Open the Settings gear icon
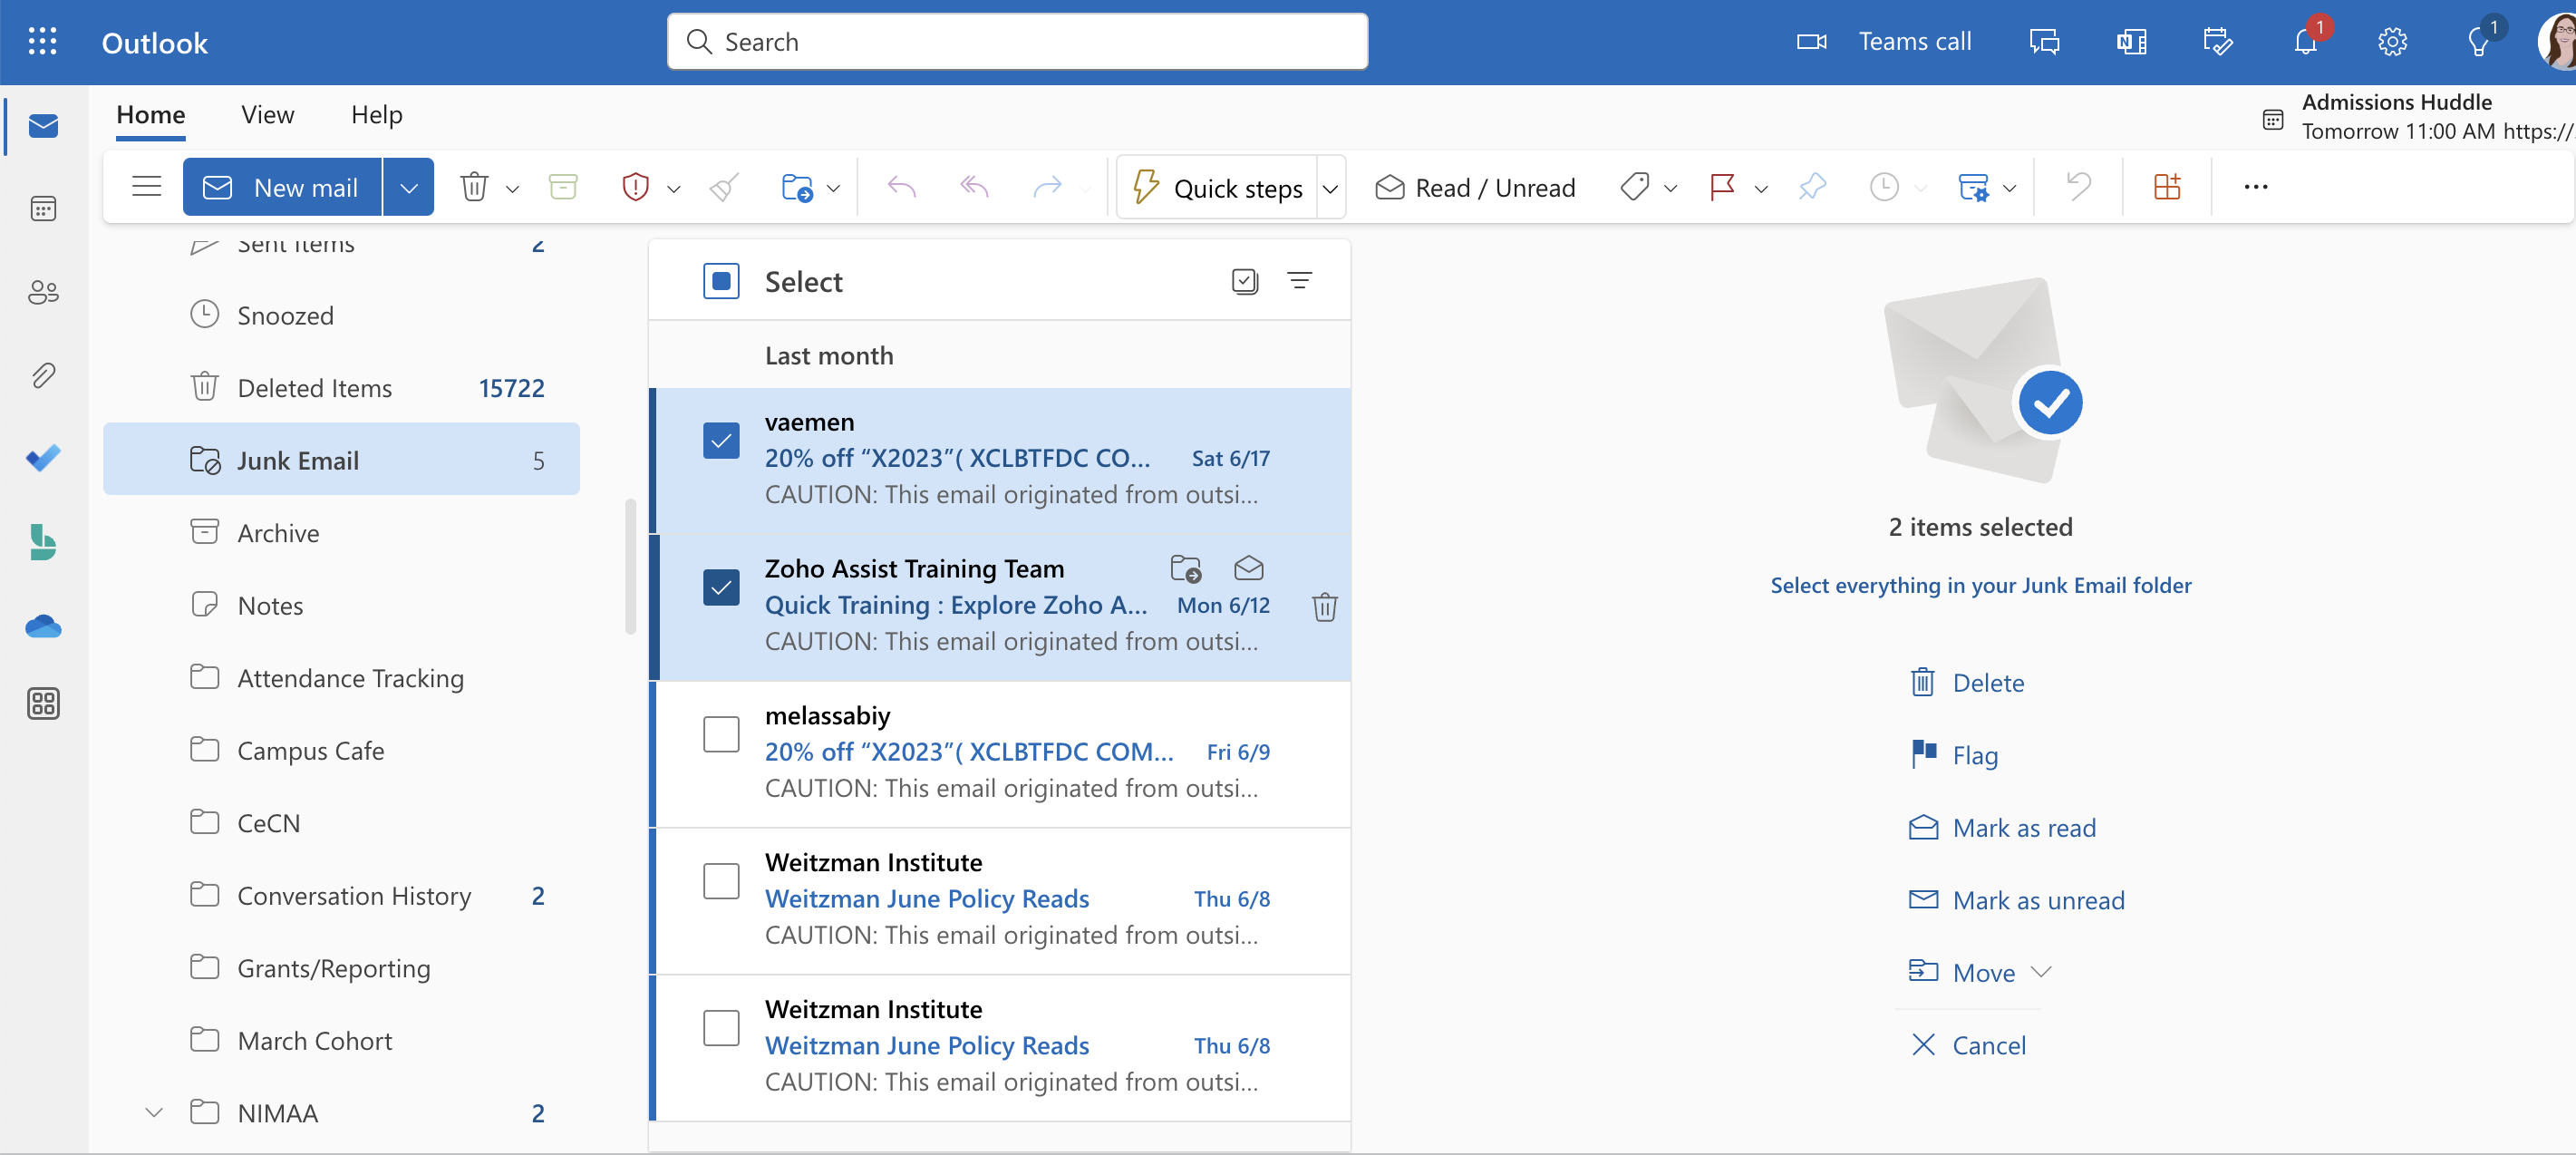2576x1155 pixels. click(2392, 42)
